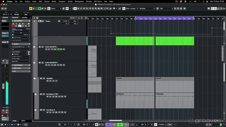Switch to the Visibility tab
The width and height of the screenshot is (226, 127).
coord(24,18)
